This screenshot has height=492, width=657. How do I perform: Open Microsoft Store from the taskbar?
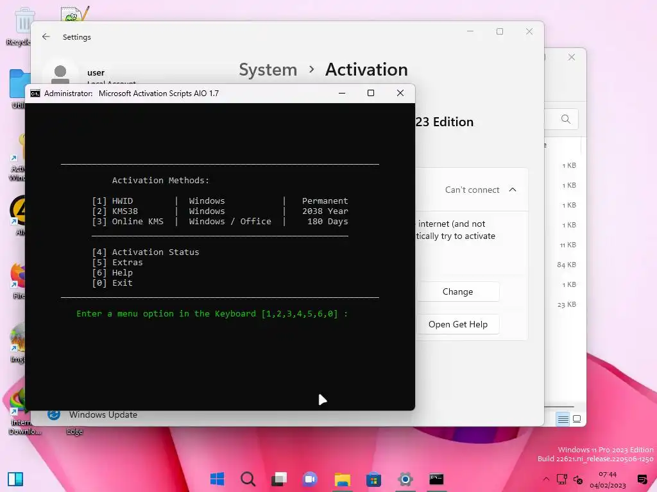[373, 479]
